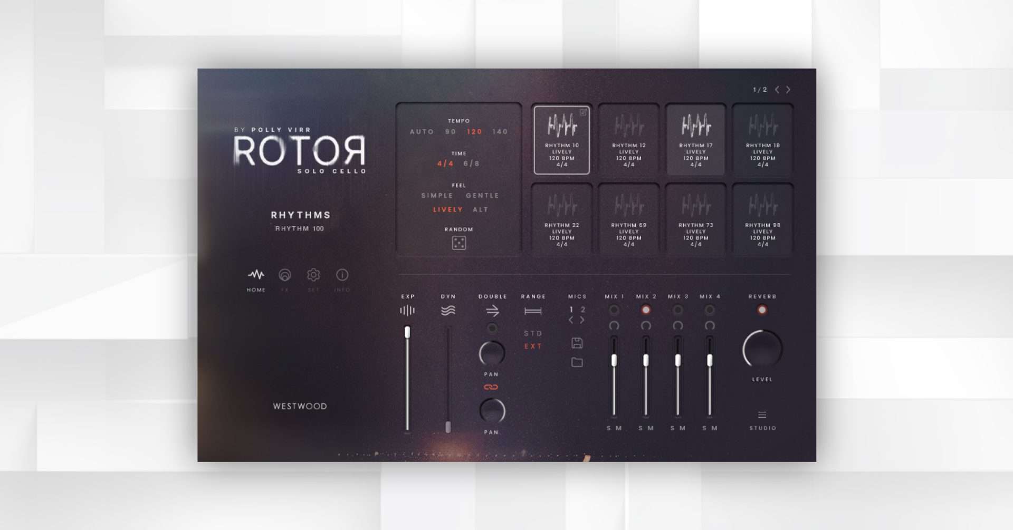The image size is (1013, 530).
Task: Click the Mix 2 pan arc icon
Action: click(x=646, y=326)
